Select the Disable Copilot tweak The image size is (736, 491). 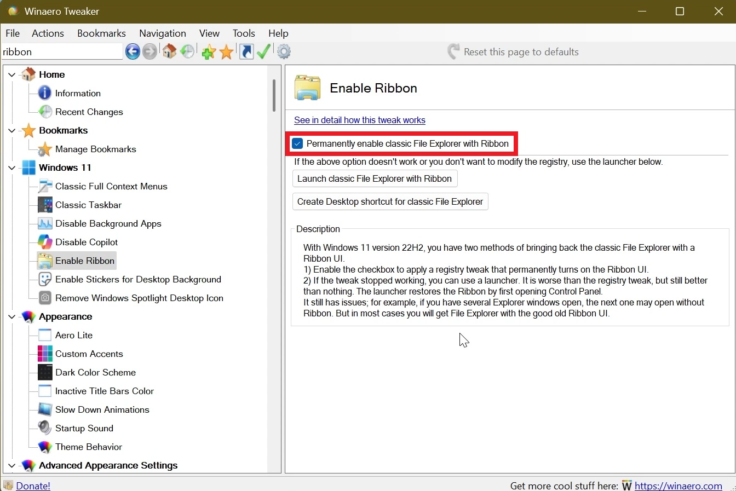pos(86,242)
